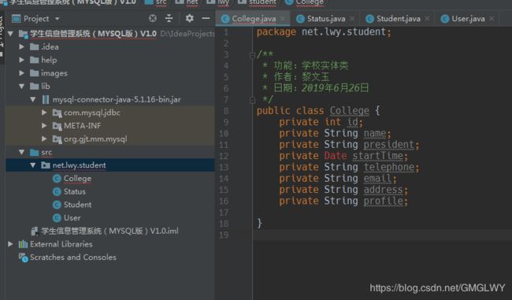Click the locate/scroll-from-source target icon
The width and height of the screenshot is (512, 300).
pos(153,18)
